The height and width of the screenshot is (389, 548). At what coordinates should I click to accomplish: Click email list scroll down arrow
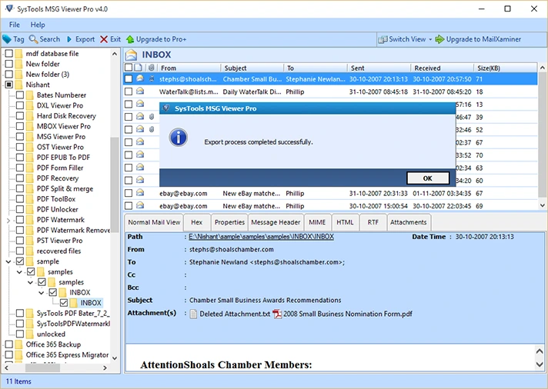[x=543, y=205]
